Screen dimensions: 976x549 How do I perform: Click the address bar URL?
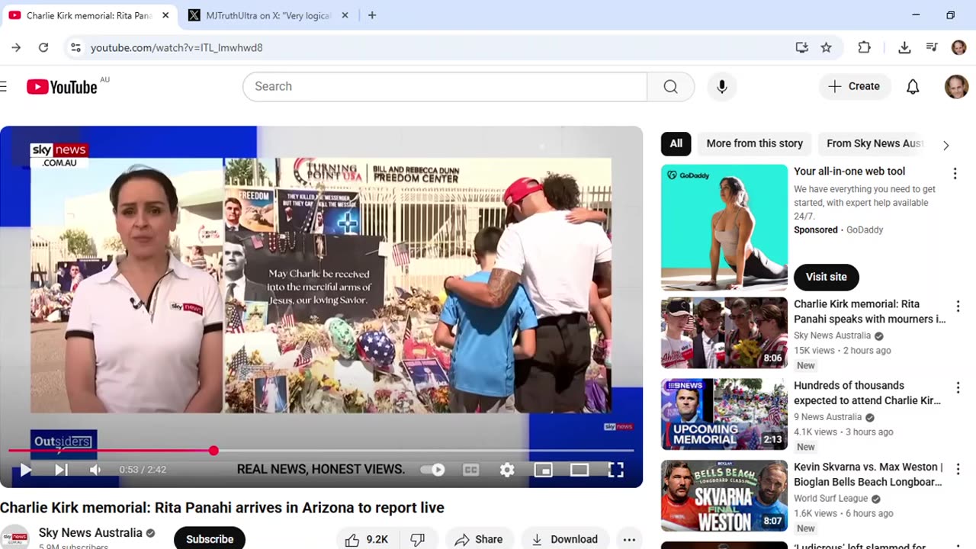click(177, 47)
